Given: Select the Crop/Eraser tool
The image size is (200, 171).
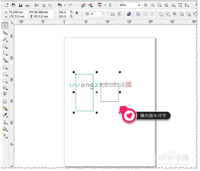Looking at the screenshot, I should coord(5,39).
